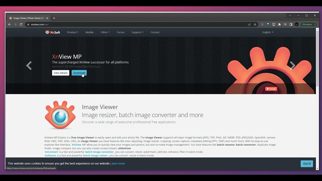Viewport: 322px width, 181px height.
Task: Bookmark this page with star icon
Action: [255, 24]
